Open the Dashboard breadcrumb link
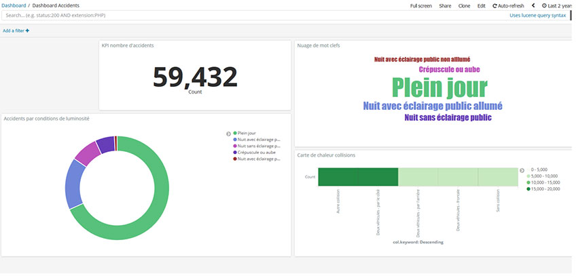 [x=16, y=5]
